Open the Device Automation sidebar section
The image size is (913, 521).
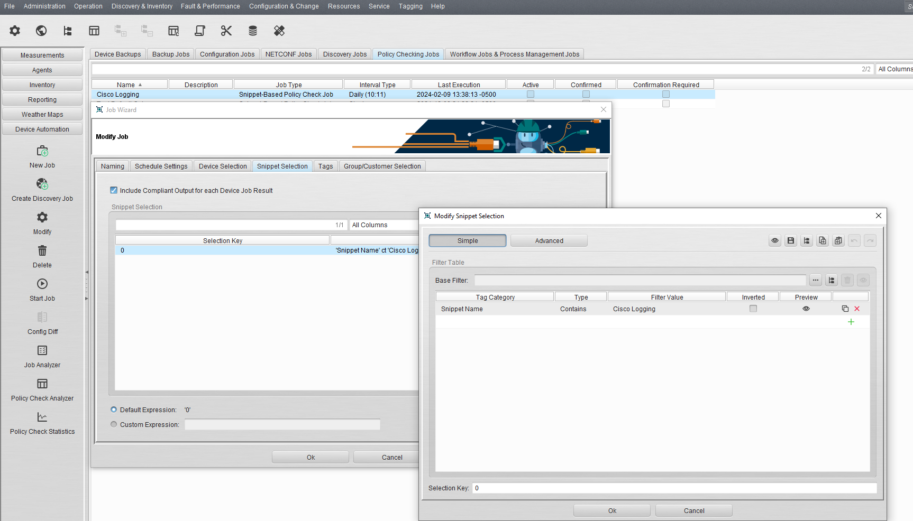42,129
